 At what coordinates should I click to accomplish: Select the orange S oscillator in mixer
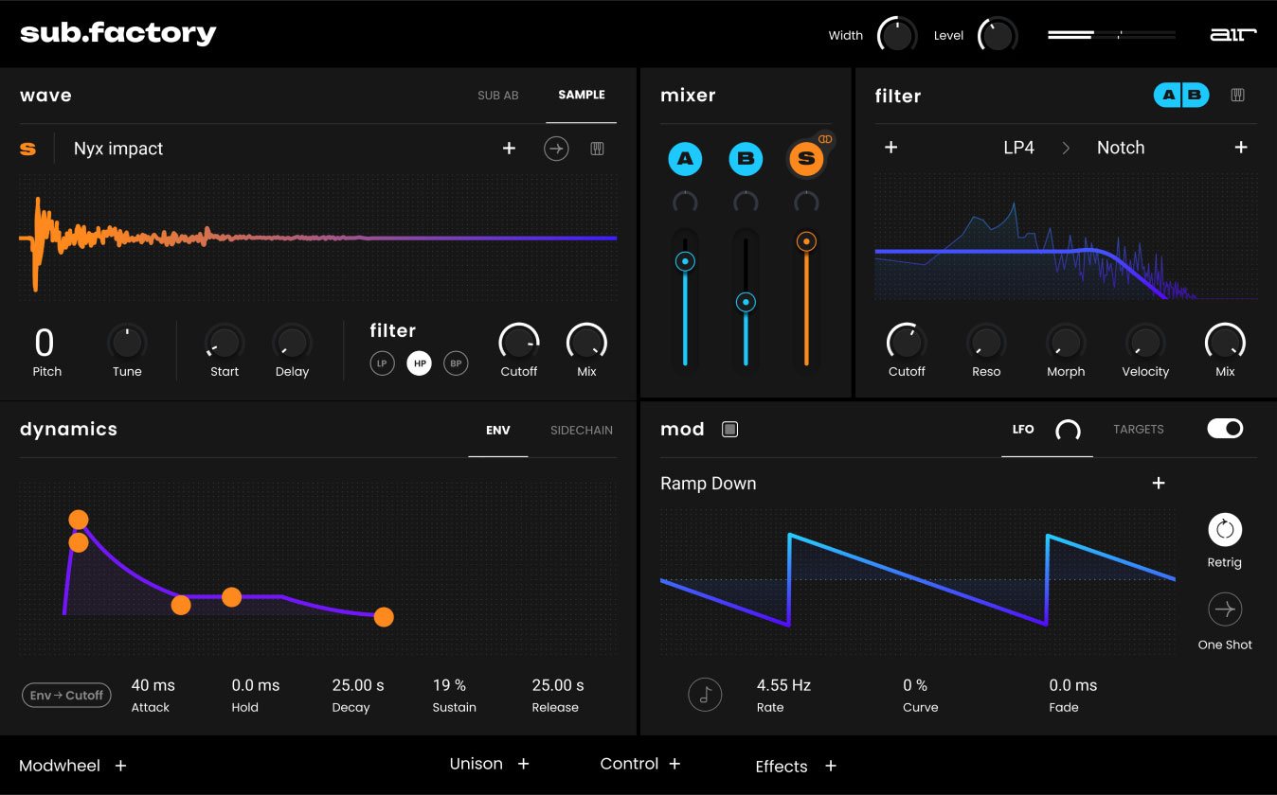pos(806,159)
